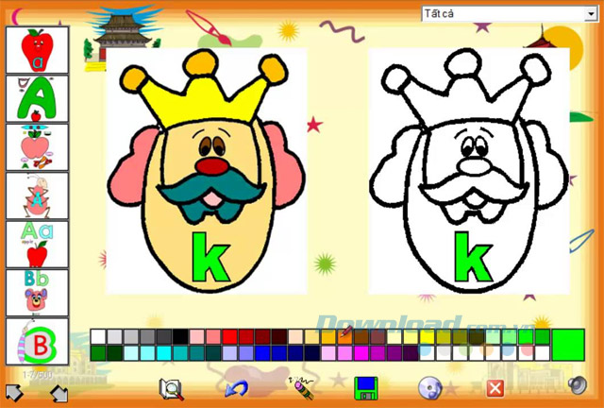The image size is (604, 408).
Task: Select the firecracker clear-all tool
Action: coord(300,387)
